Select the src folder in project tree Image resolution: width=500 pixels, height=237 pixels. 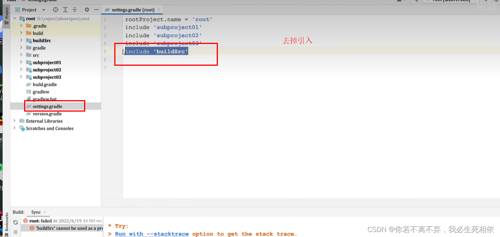point(36,55)
